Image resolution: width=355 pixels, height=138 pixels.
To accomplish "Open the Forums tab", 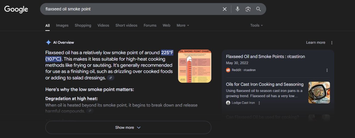I will [x=150, y=25].
